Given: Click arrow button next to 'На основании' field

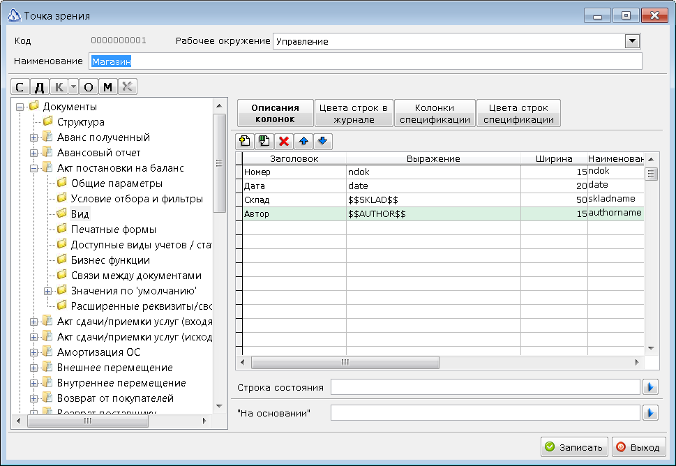Looking at the screenshot, I should coord(650,413).
